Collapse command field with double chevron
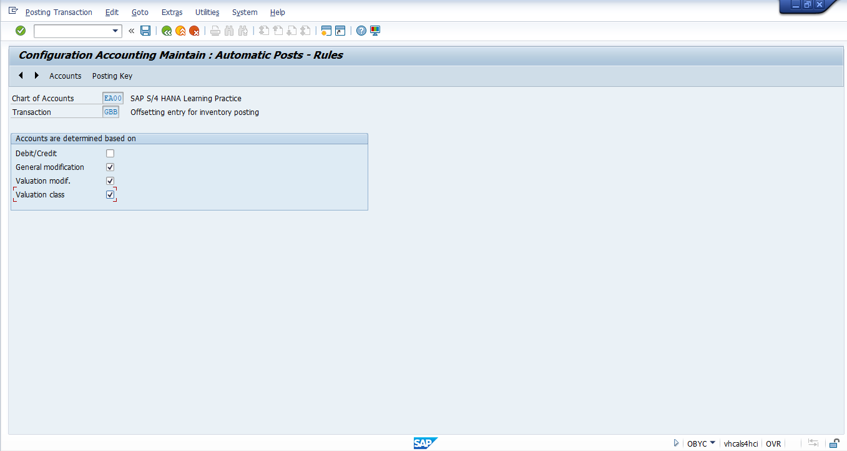Image resolution: width=847 pixels, height=451 pixels. pyautogui.click(x=131, y=31)
